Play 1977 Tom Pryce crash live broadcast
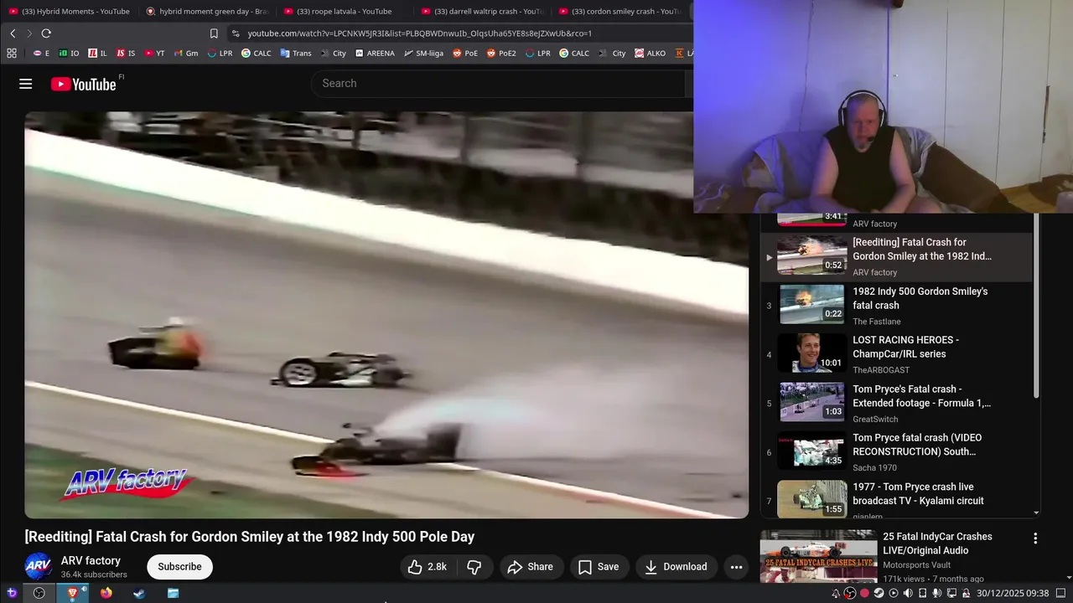 click(897, 499)
